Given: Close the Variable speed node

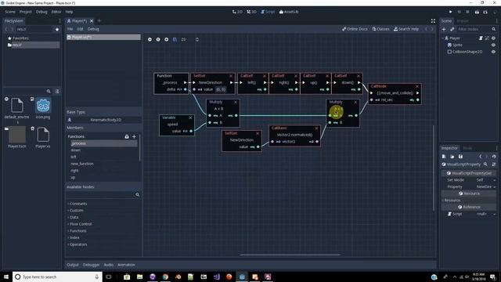Looking at the screenshot, I should click(x=190, y=118).
